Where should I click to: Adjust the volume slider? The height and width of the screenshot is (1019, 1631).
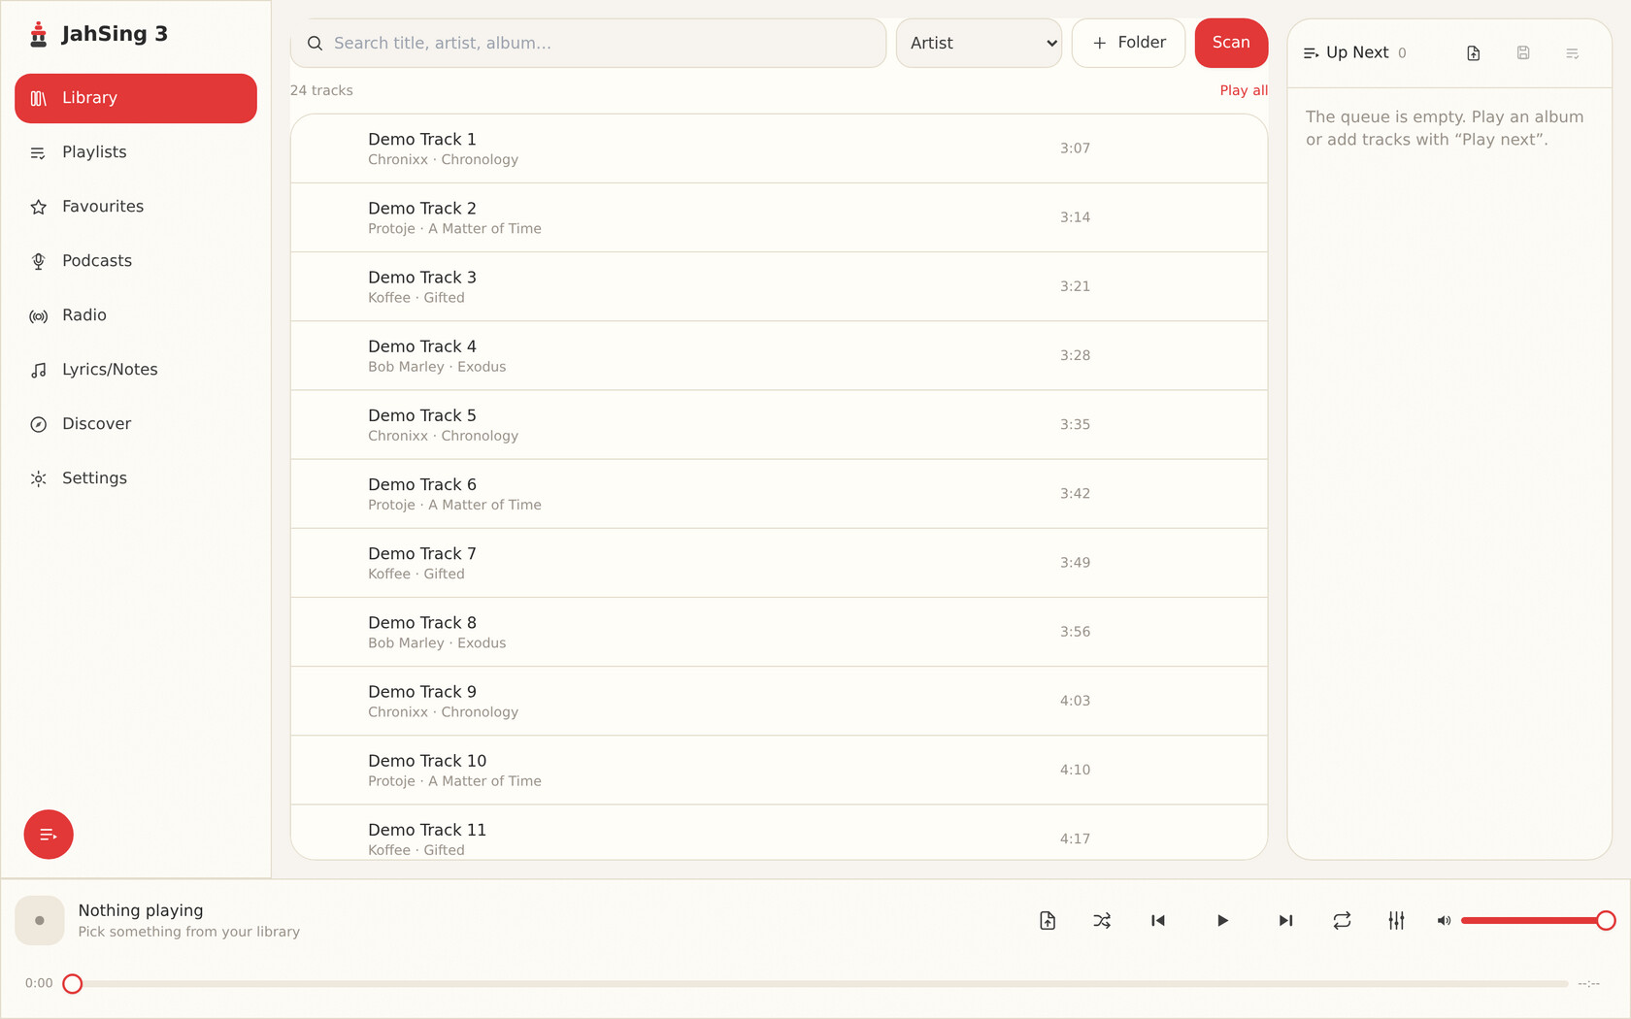1538,921
